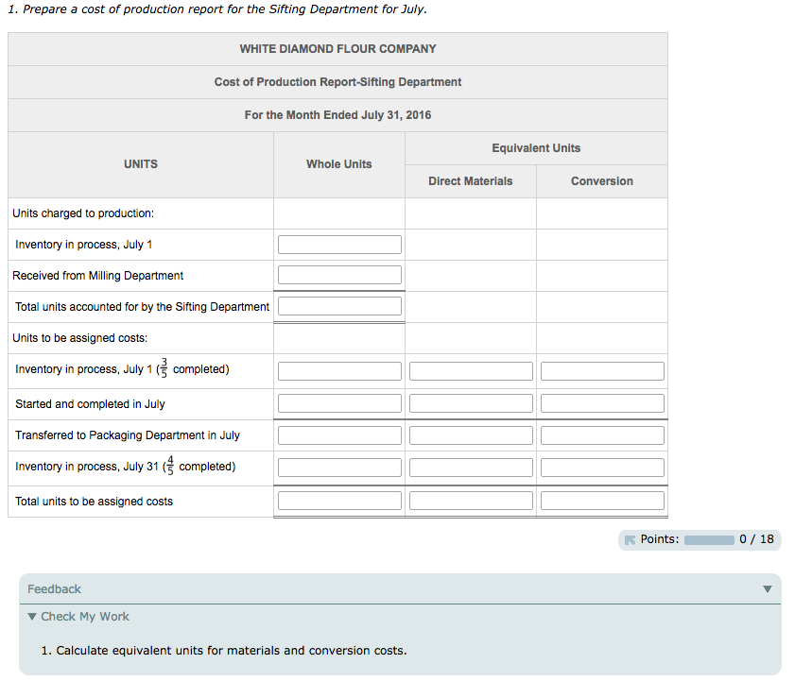Click July 1 inventory 3/5 completed whole units field
This screenshot has width=795, height=681.
point(339,371)
